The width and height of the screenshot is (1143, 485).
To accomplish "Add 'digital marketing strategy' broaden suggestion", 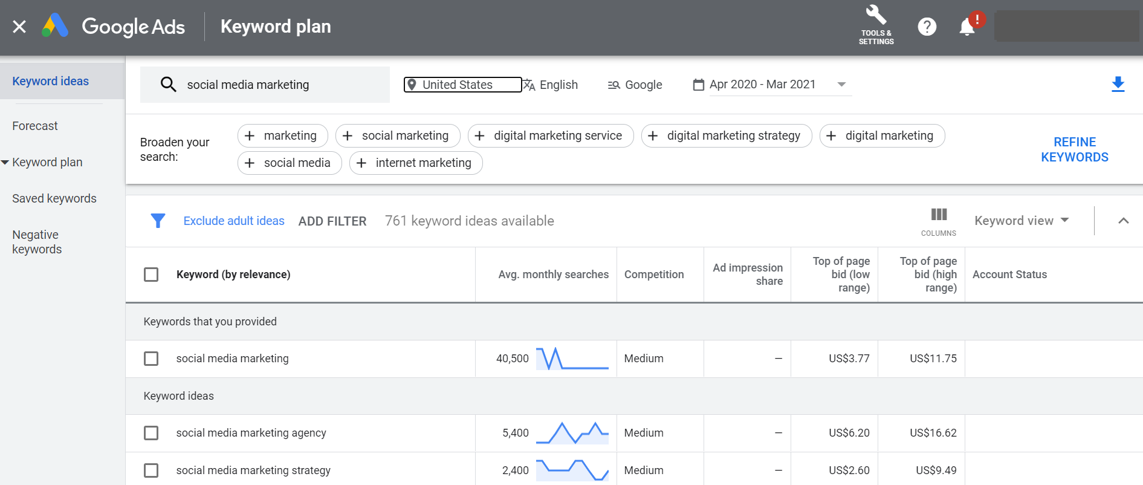I will click(x=727, y=135).
